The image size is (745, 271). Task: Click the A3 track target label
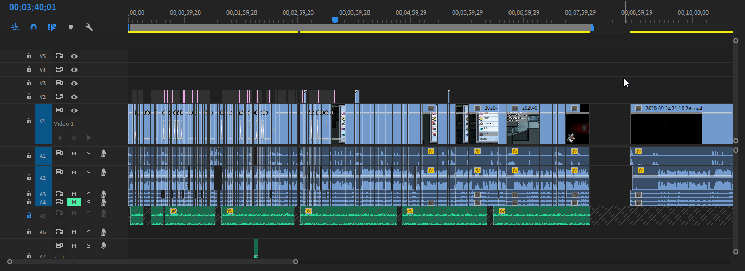pos(43,194)
